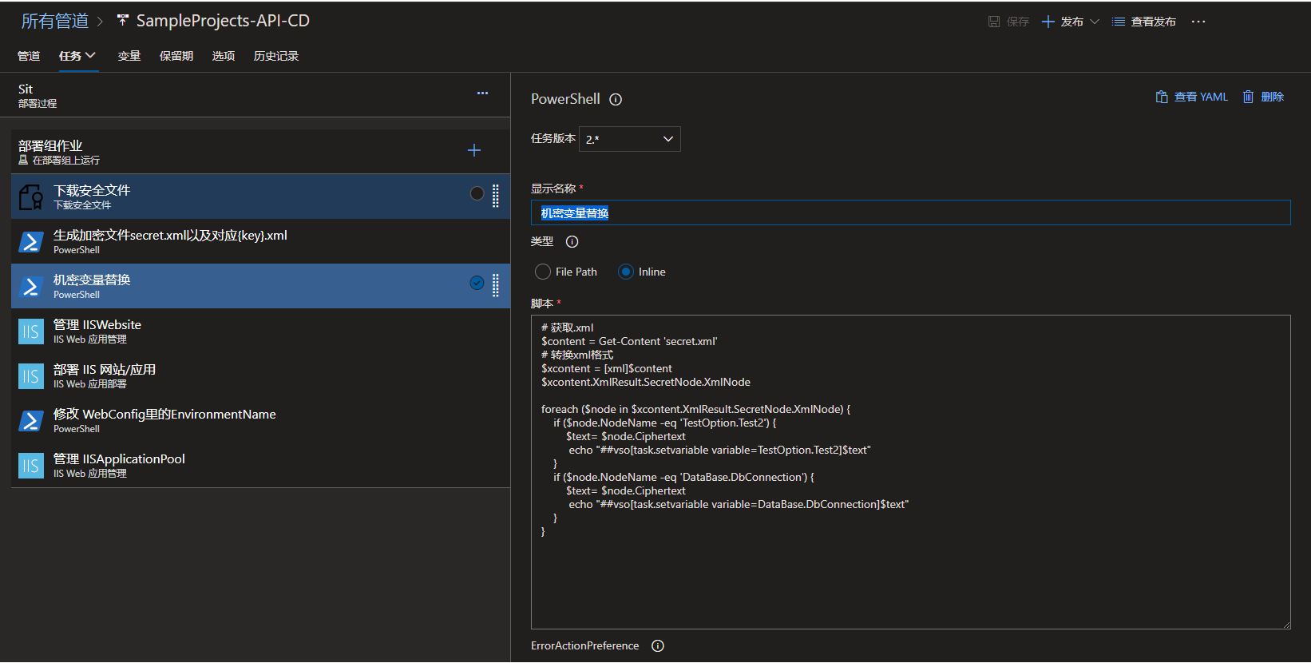
Task: Click the ErrorActionPreference info icon
Action: click(658, 646)
